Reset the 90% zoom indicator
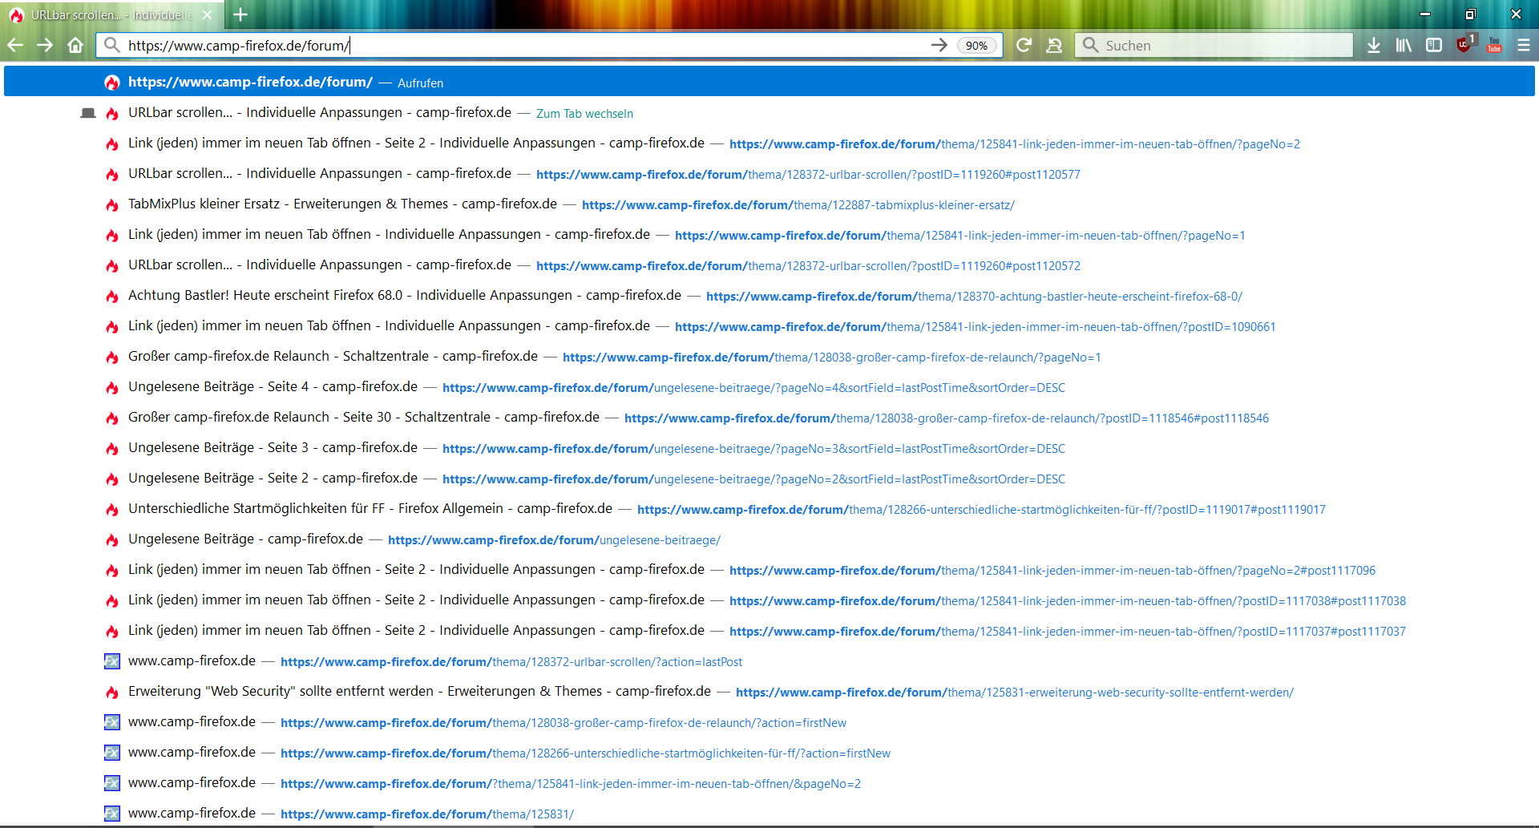Screen dimensions: 1539x828 (x=976, y=46)
